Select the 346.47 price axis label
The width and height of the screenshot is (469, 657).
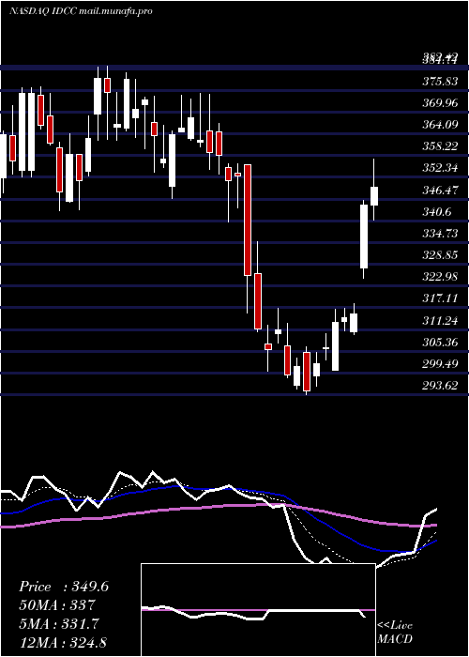tap(440, 191)
